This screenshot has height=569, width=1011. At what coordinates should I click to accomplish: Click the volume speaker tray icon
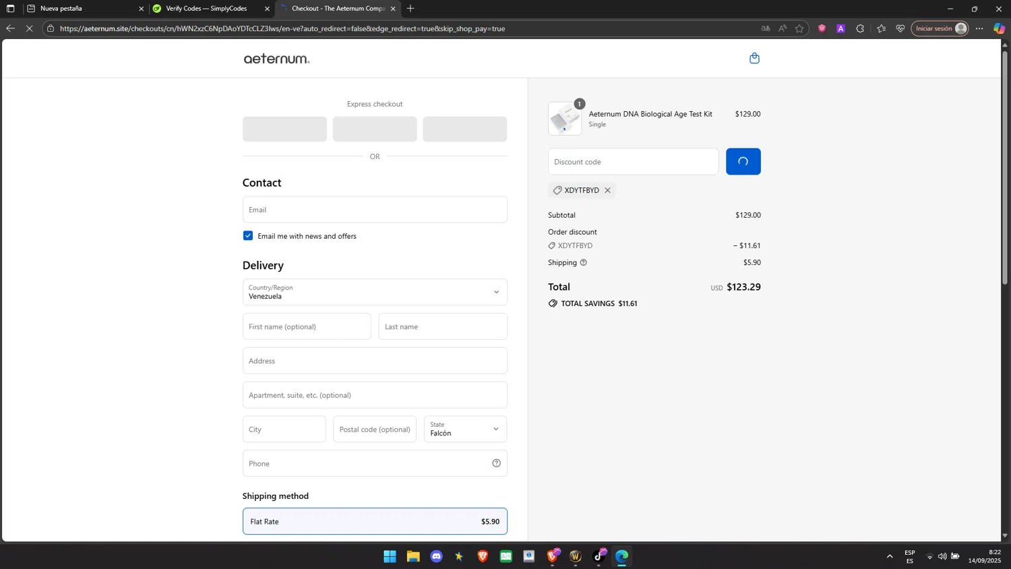click(x=942, y=556)
